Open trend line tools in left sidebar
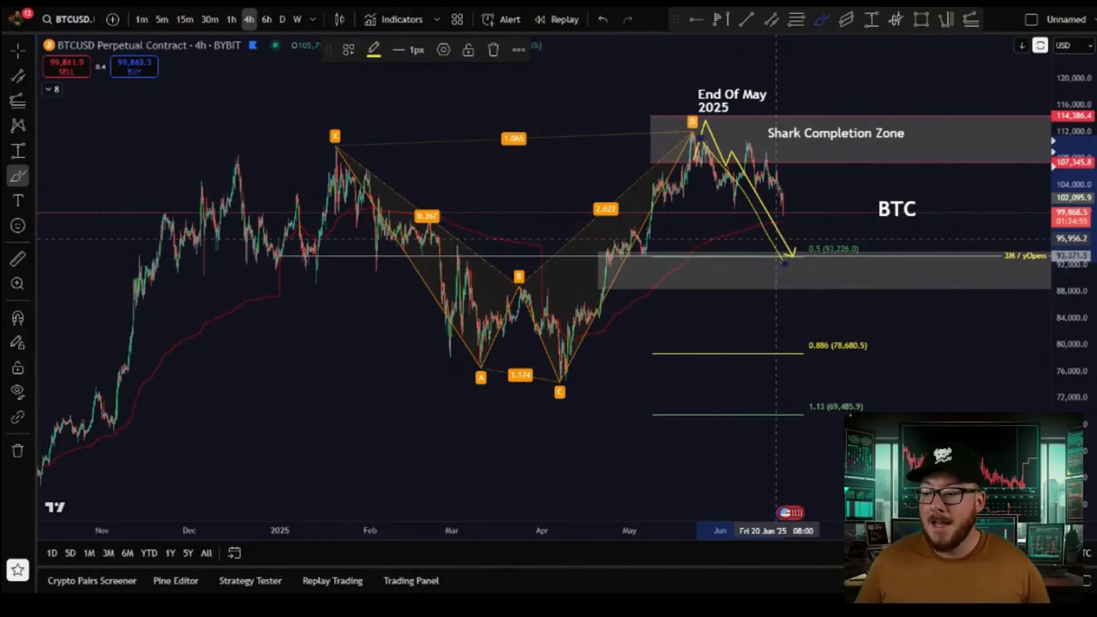Image resolution: width=1097 pixels, height=617 pixels. (18, 76)
